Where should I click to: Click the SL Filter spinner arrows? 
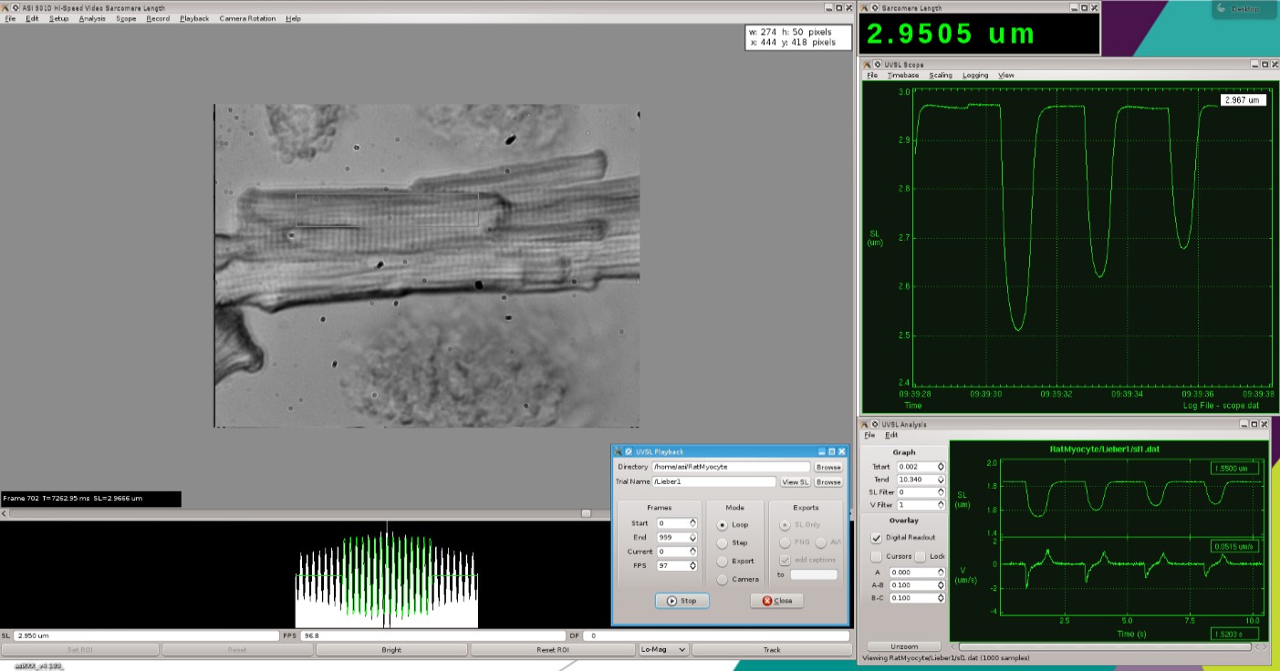click(x=942, y=492)
